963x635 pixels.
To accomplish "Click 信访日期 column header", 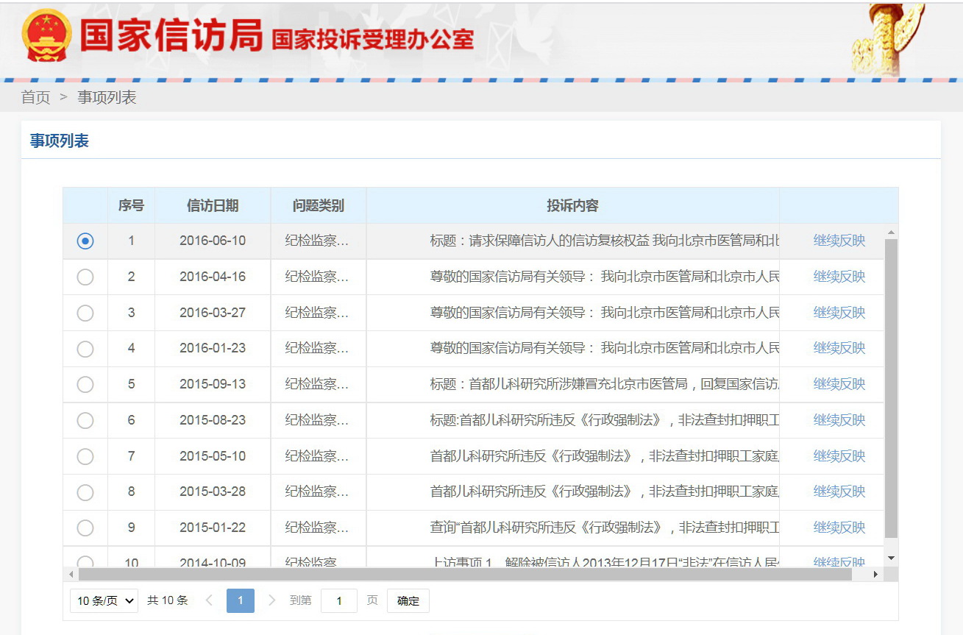I will (x=213, y=205).
